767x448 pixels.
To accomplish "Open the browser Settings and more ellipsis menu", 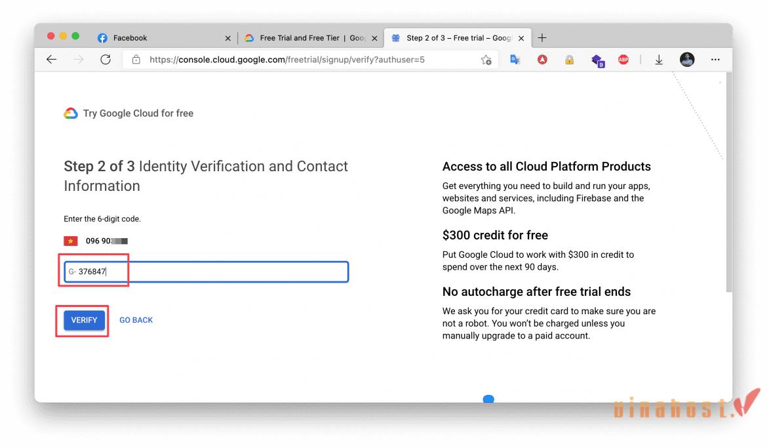I will pos(715,59).
